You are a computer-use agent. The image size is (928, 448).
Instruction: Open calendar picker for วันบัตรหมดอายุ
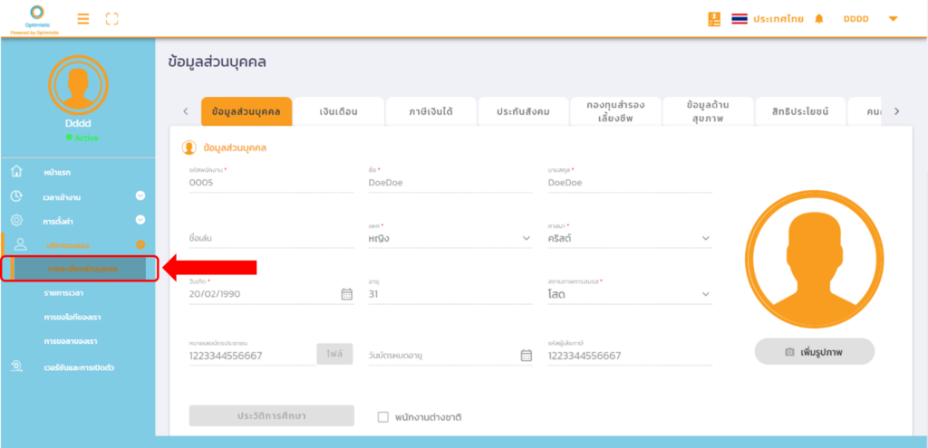coord(526,356)
